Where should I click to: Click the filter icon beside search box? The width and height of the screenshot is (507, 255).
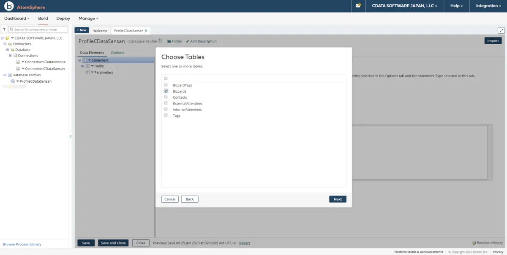click(4, 30)
